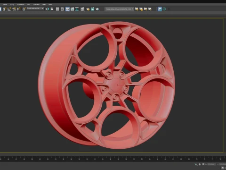This screenshot has width=226, height=170.
Task: Click the Mirror tool icon
Action: pos(47,9)
